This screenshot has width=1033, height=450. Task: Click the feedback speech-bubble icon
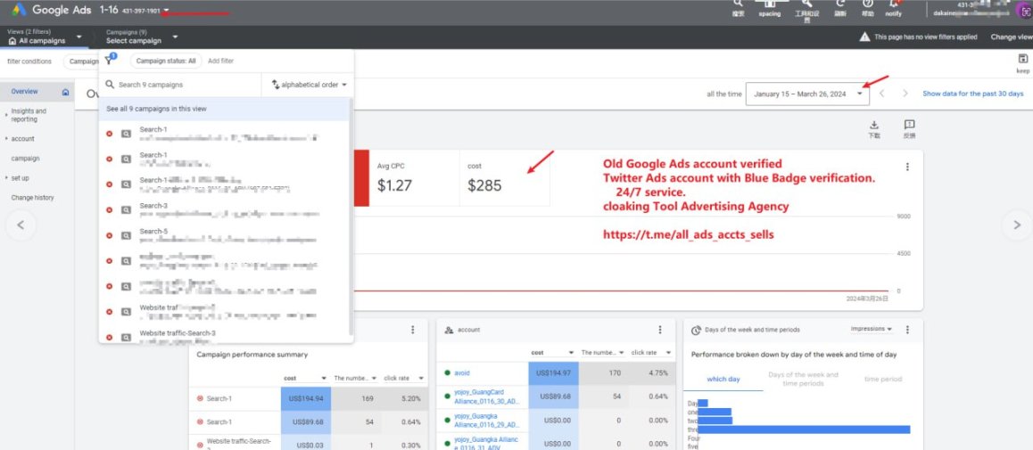click(x=909, y=125)
